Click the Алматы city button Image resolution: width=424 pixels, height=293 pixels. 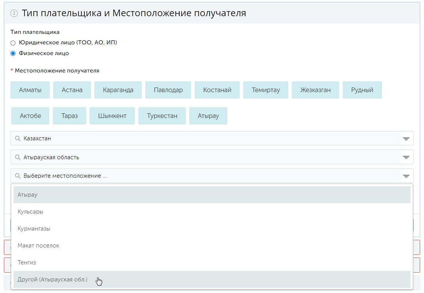coord(30,90)
